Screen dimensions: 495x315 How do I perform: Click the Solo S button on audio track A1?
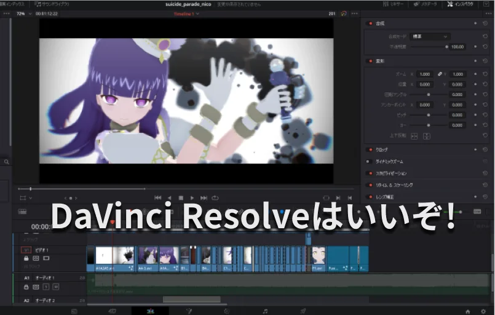[x=46, y=287]
